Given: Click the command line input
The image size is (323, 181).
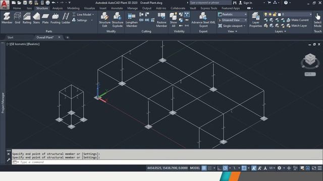Looking at the screenshot, I should (167, 162).
